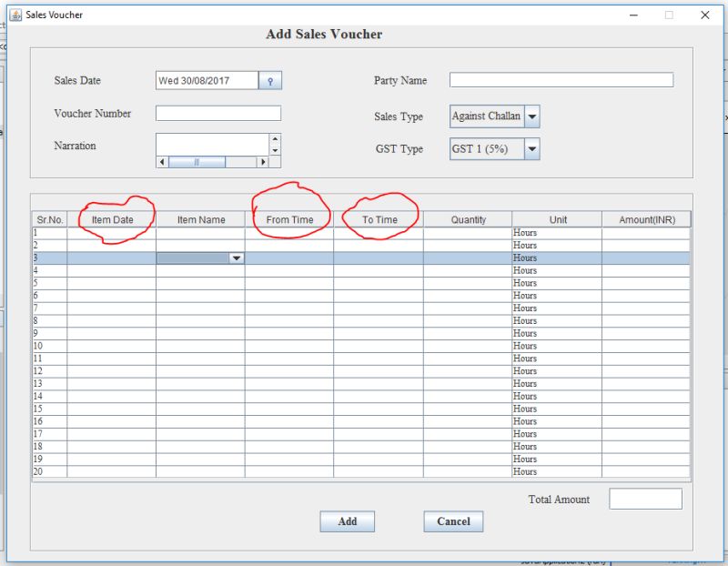Click the Cancel button
Screen dimensions: 728x566
tap(453, 521)
